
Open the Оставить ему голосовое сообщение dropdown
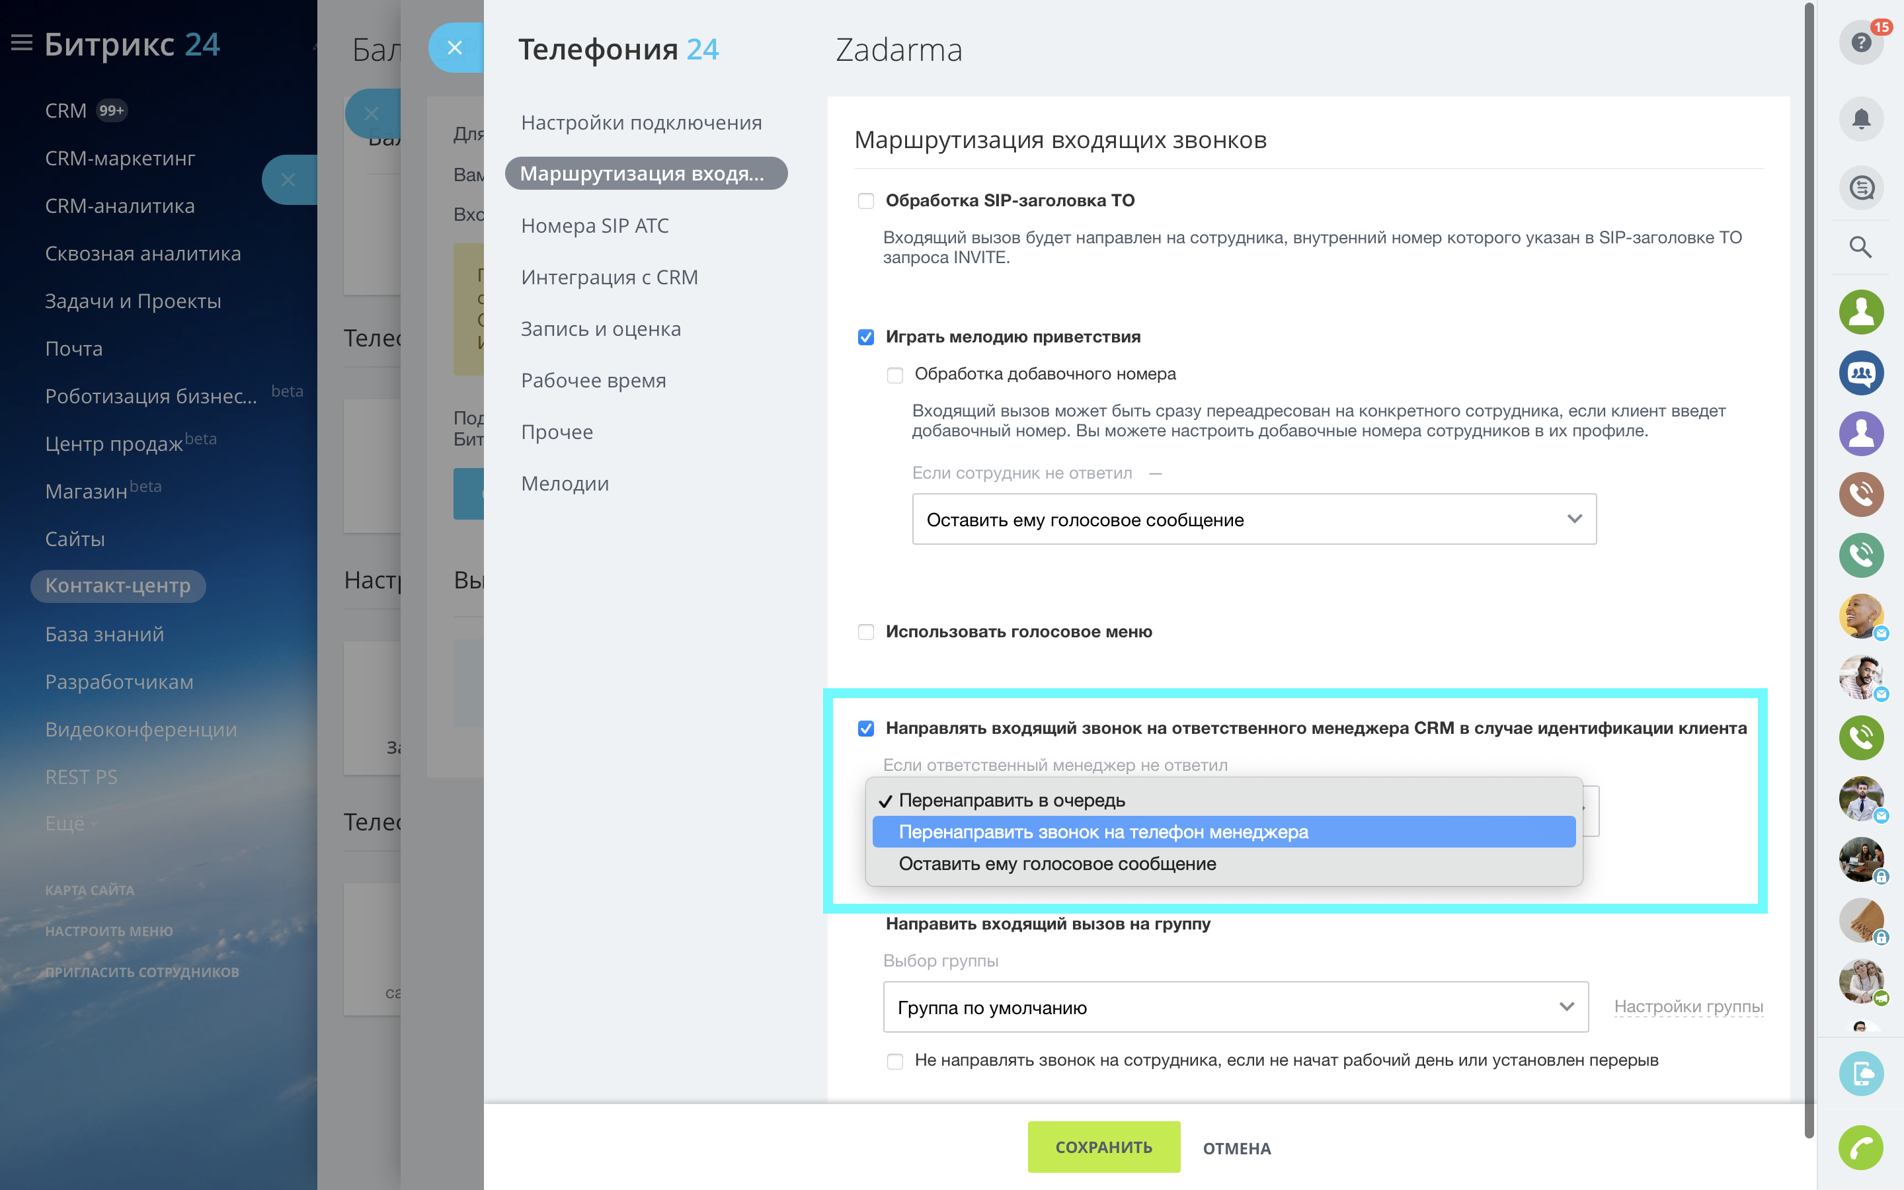click(x=1254, y=520)
